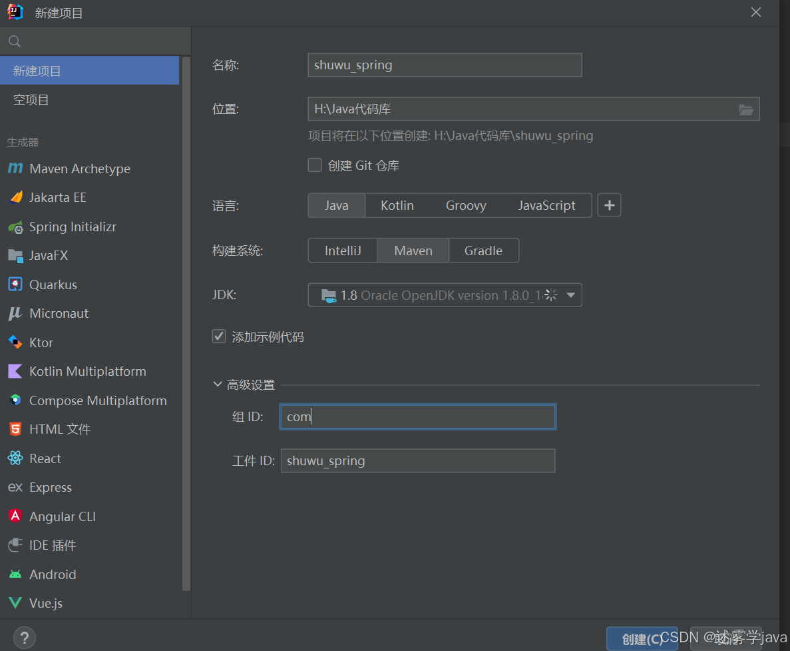Select the Vue.js generator entry
This screenshot has width=790, height=651.
point(89,603)
